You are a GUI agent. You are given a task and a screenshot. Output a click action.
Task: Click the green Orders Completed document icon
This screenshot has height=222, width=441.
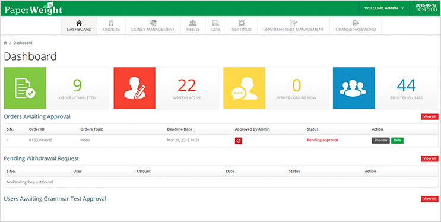coord(25,88)
